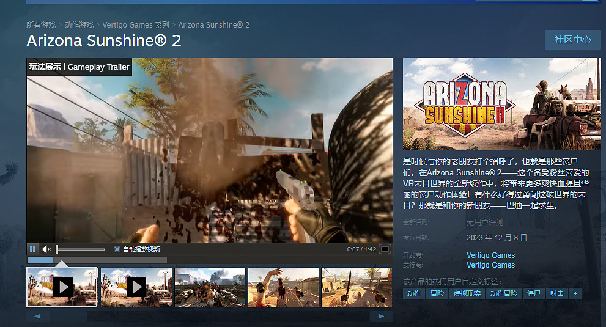
Task: Pause the gameplay trailer video
Action: pos(32,249)
